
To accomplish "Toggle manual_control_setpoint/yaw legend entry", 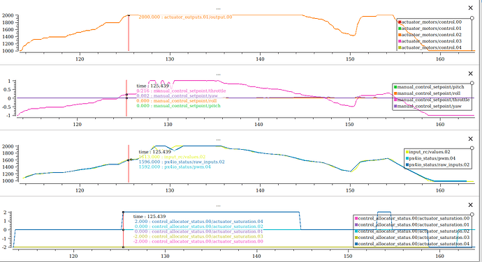I will click(x=428, y=106).
